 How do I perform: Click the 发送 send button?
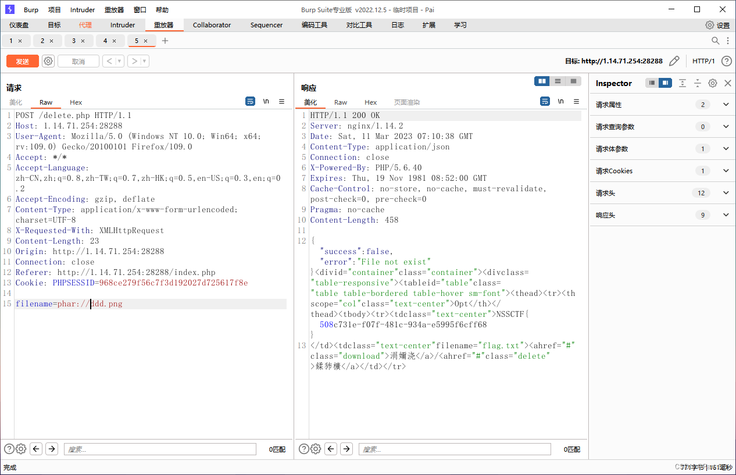tap(23, 61)
